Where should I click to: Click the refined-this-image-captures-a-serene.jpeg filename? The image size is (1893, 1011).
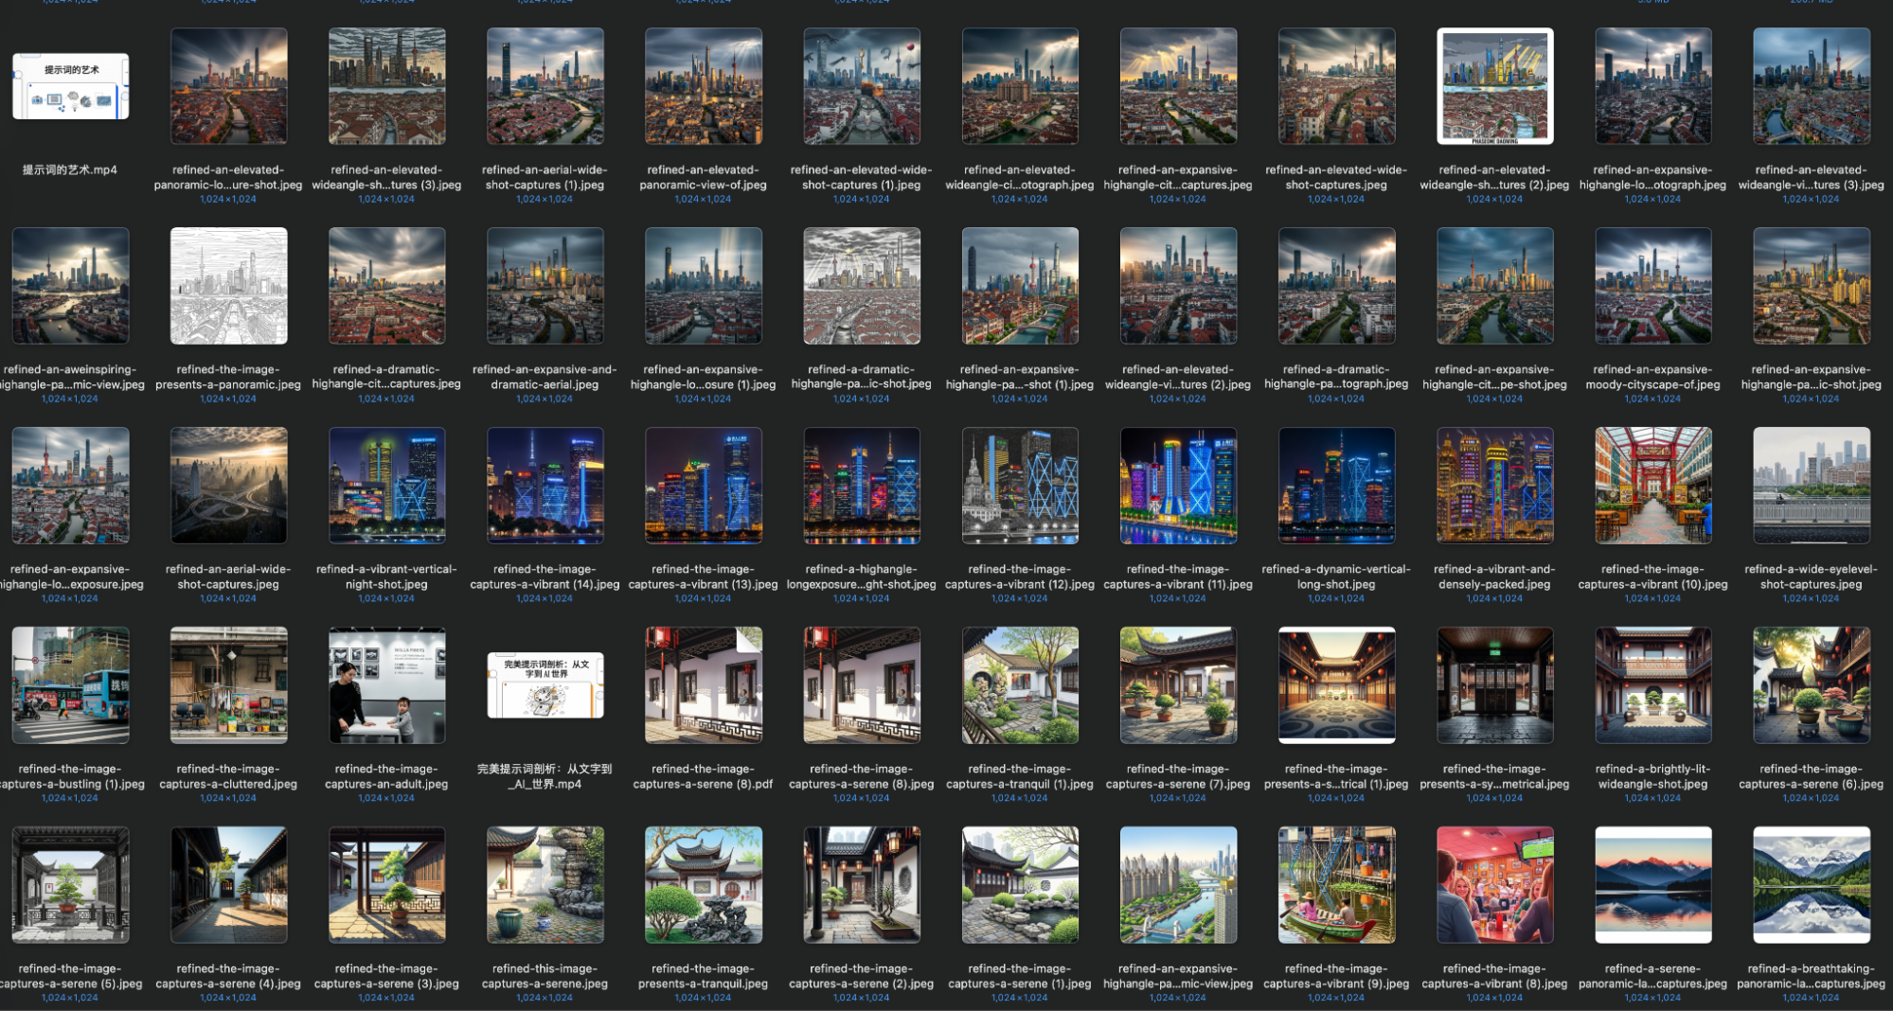tap(545, 976)
